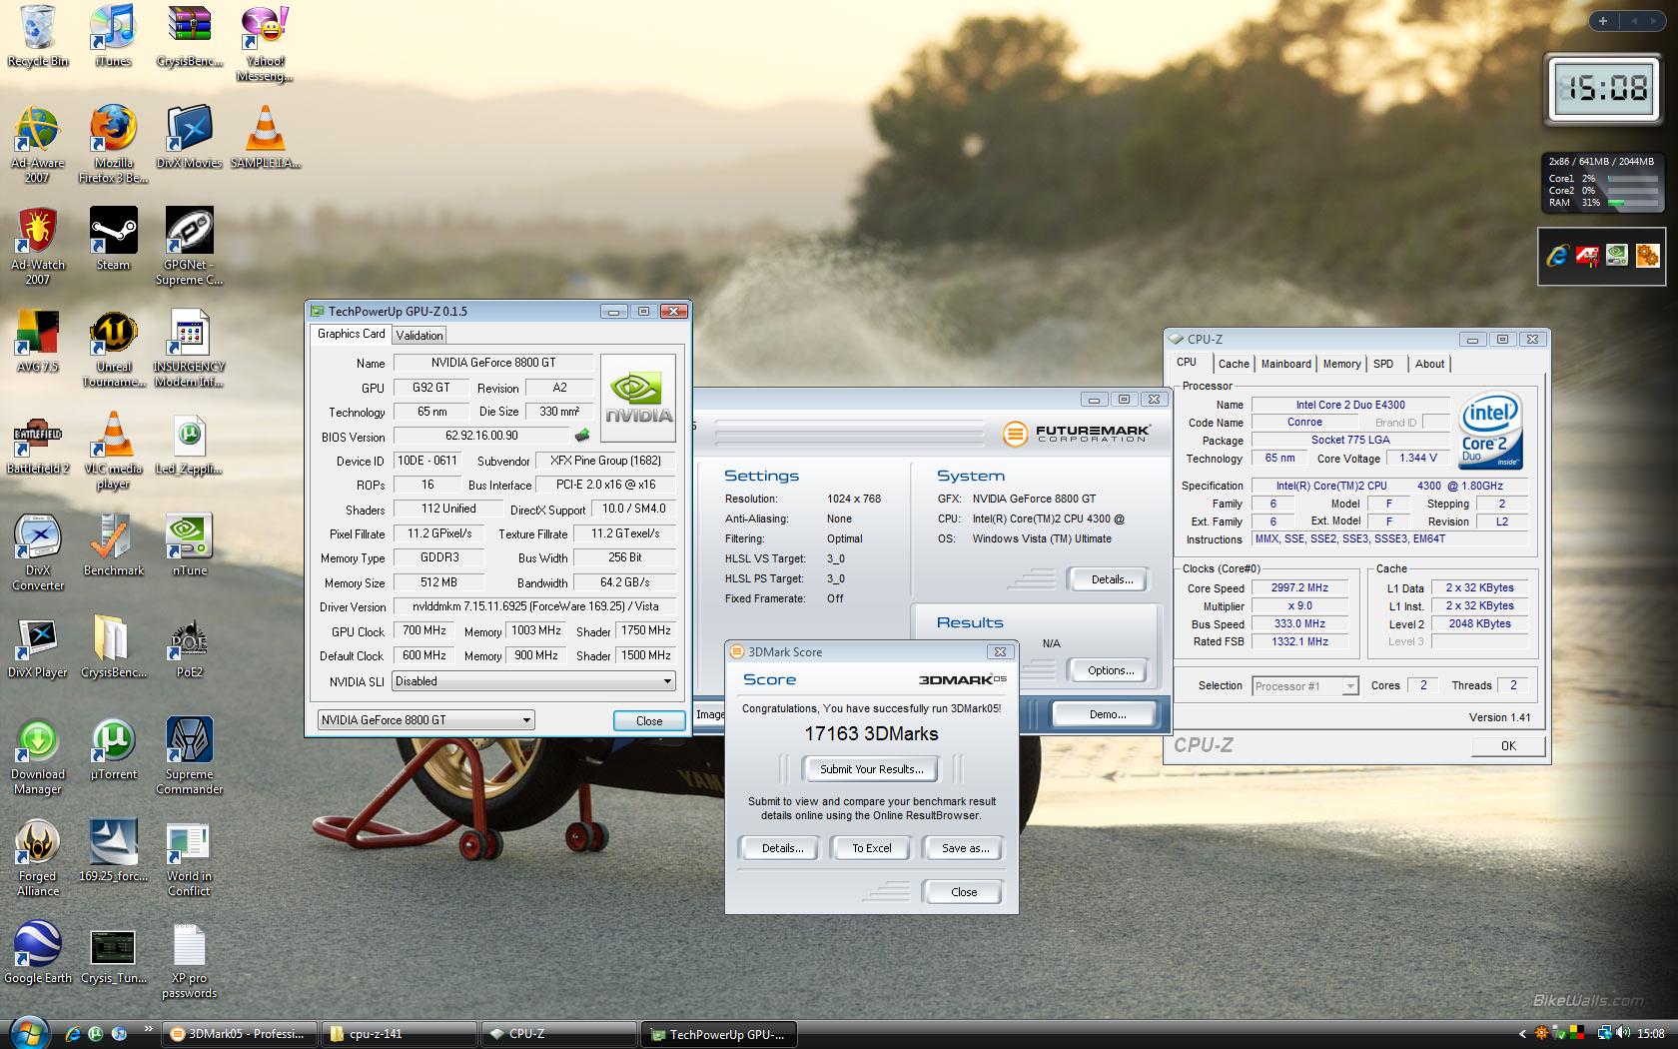Click Submit Your Results button
The height and width of the screenshot is (1049, 1678).
872,769
